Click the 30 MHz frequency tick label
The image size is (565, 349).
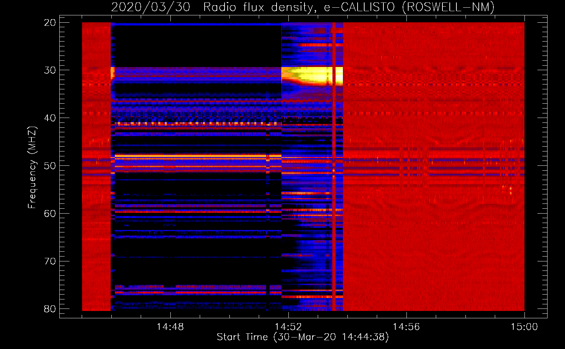(50, 70)
